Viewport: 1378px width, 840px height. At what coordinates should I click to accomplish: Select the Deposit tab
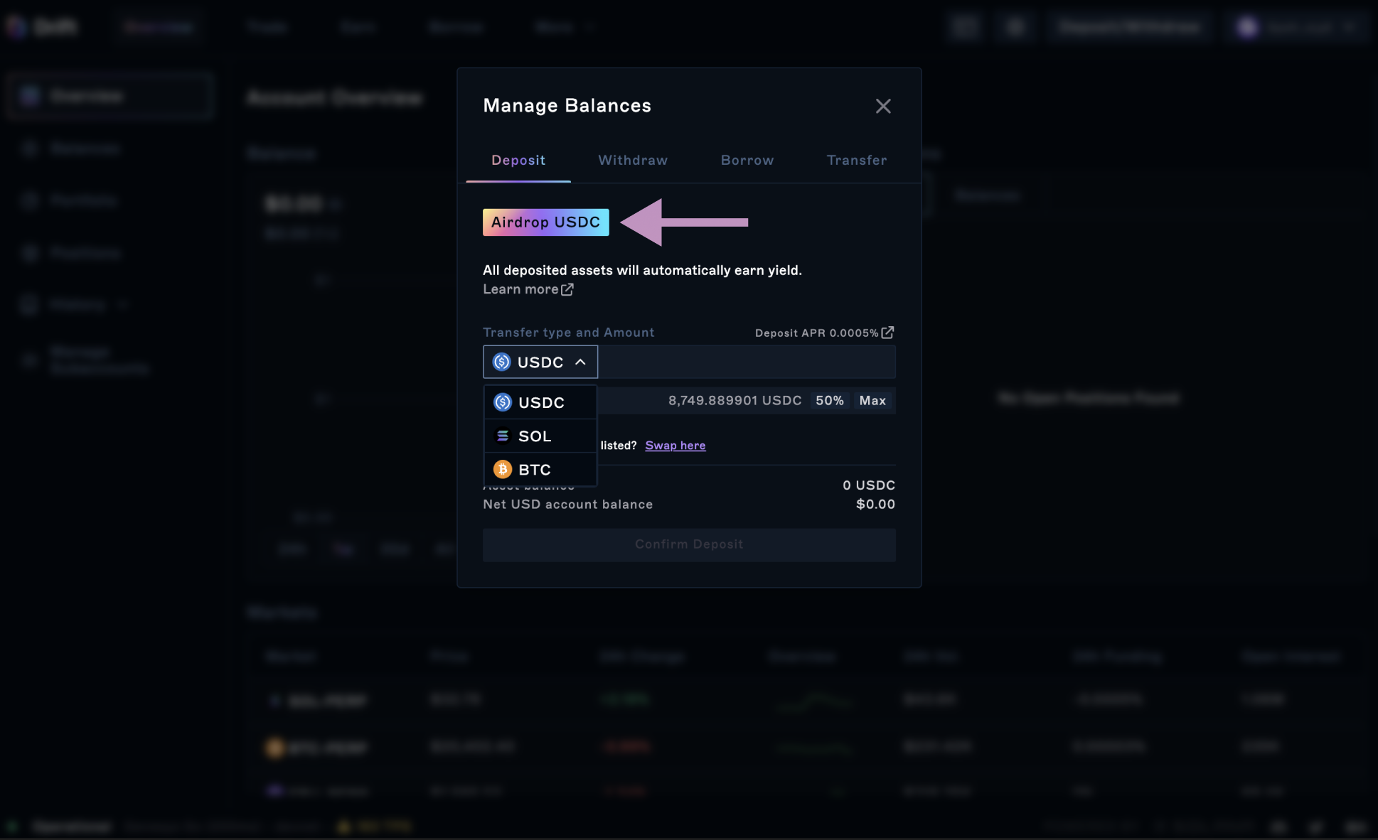click(x=518, y=161)
